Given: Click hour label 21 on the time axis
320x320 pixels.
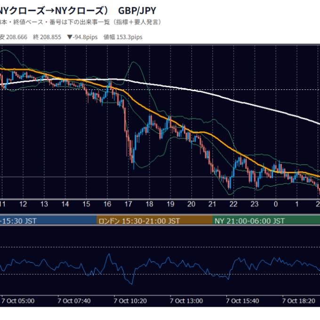Looking at the screenshot, I should coord(212,204).
